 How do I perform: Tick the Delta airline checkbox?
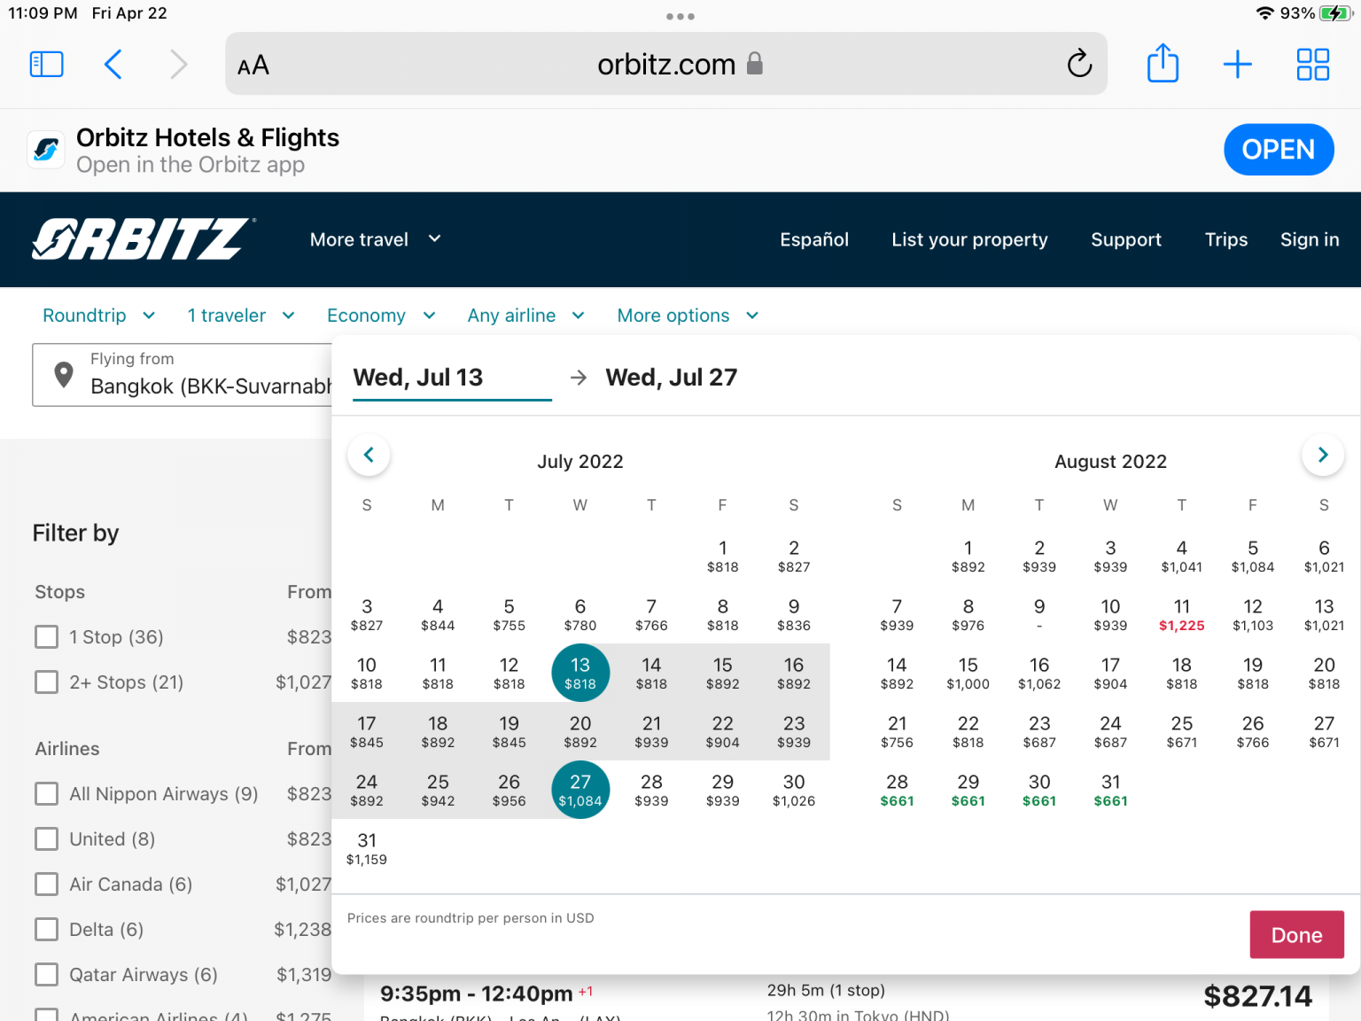[47, 930]
